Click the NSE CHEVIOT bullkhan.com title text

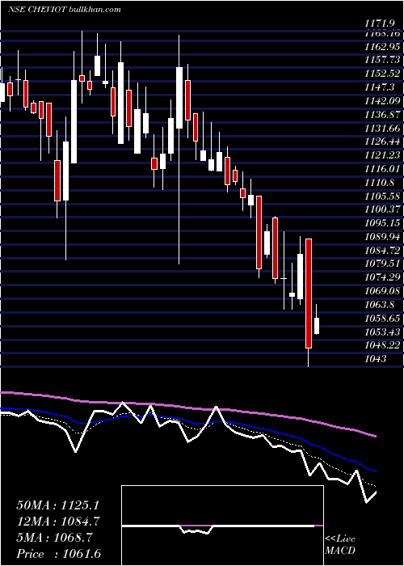pos(65,10)
